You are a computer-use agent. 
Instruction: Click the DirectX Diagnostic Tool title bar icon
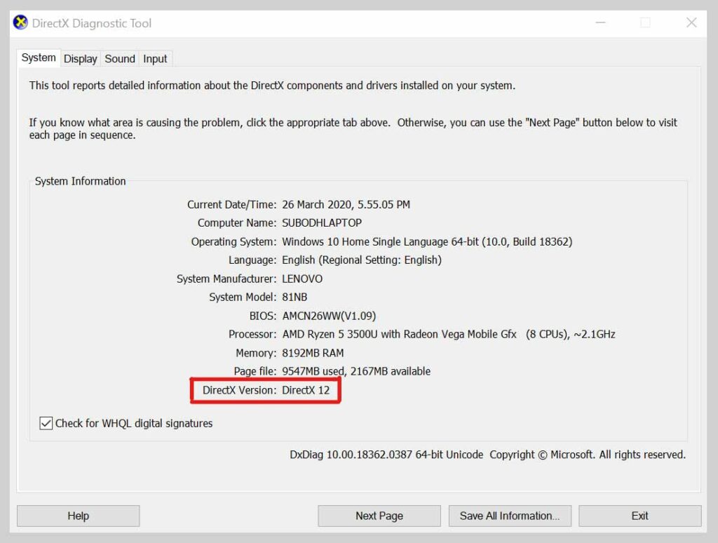[19, 22]
